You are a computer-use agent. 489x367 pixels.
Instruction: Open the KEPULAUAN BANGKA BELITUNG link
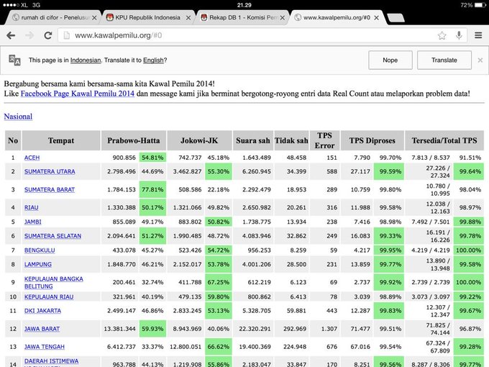click(x=54, y=282)
